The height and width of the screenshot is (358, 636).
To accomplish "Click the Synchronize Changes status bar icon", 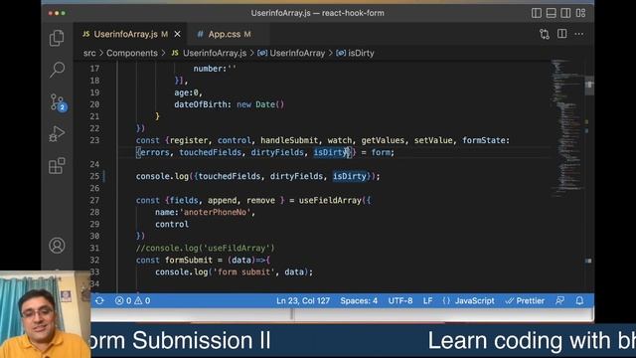I will (x=99, y=300).
